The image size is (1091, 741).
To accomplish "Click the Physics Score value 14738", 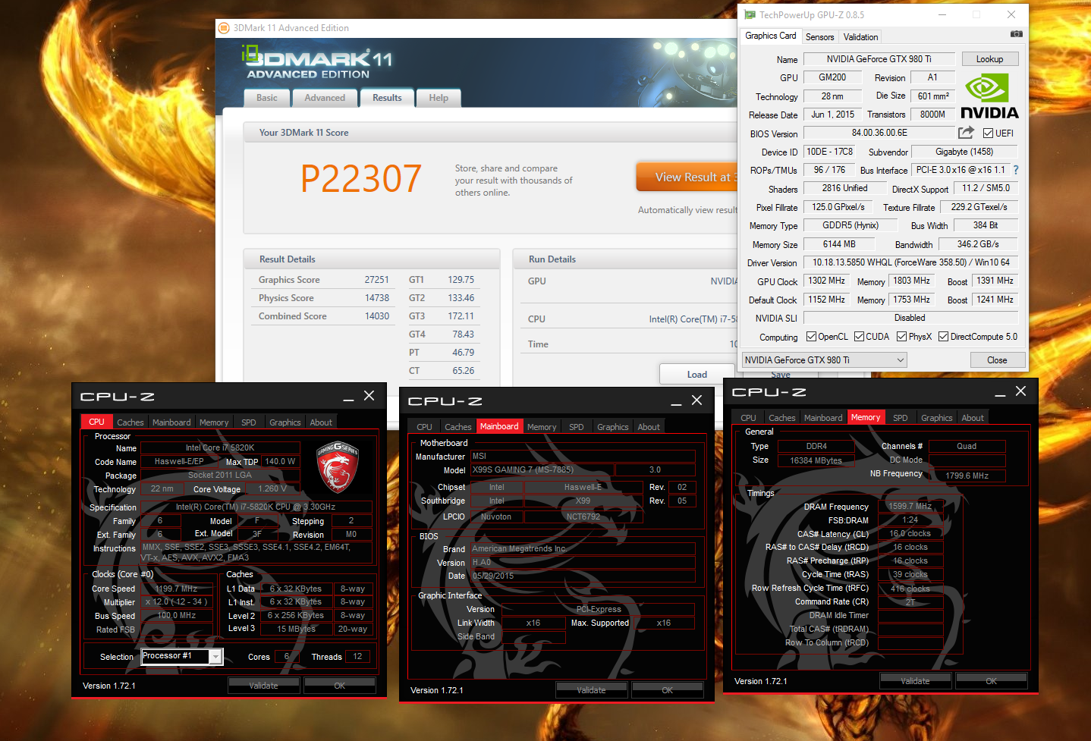I will [x=376, y=298].
